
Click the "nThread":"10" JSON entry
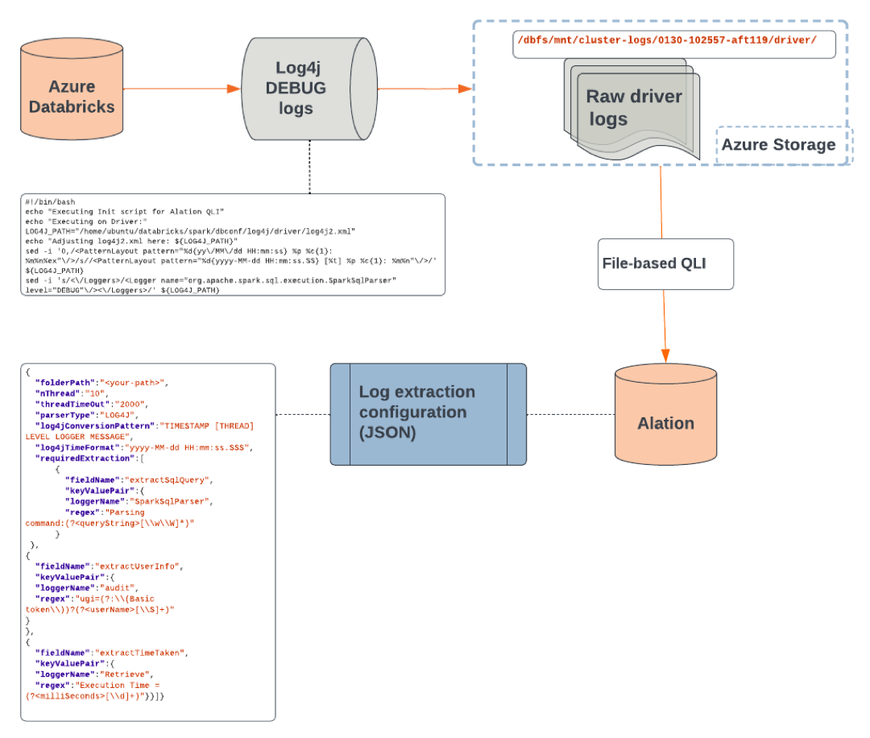pyautogui.click(x=72, y=393)
